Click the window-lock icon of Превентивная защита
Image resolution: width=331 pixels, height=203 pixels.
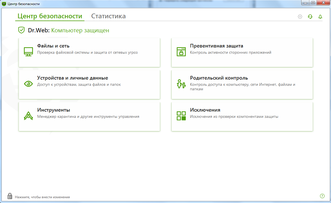(x=181, y=52)
